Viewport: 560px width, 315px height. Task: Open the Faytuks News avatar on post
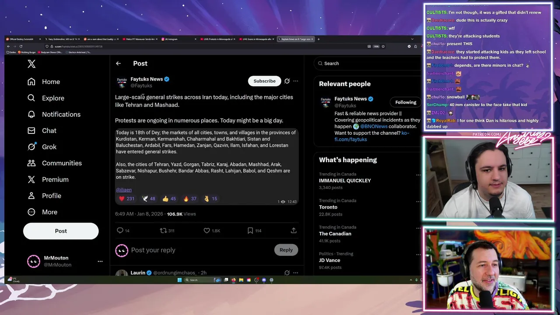pyautogui.click(x=122, y=82)
